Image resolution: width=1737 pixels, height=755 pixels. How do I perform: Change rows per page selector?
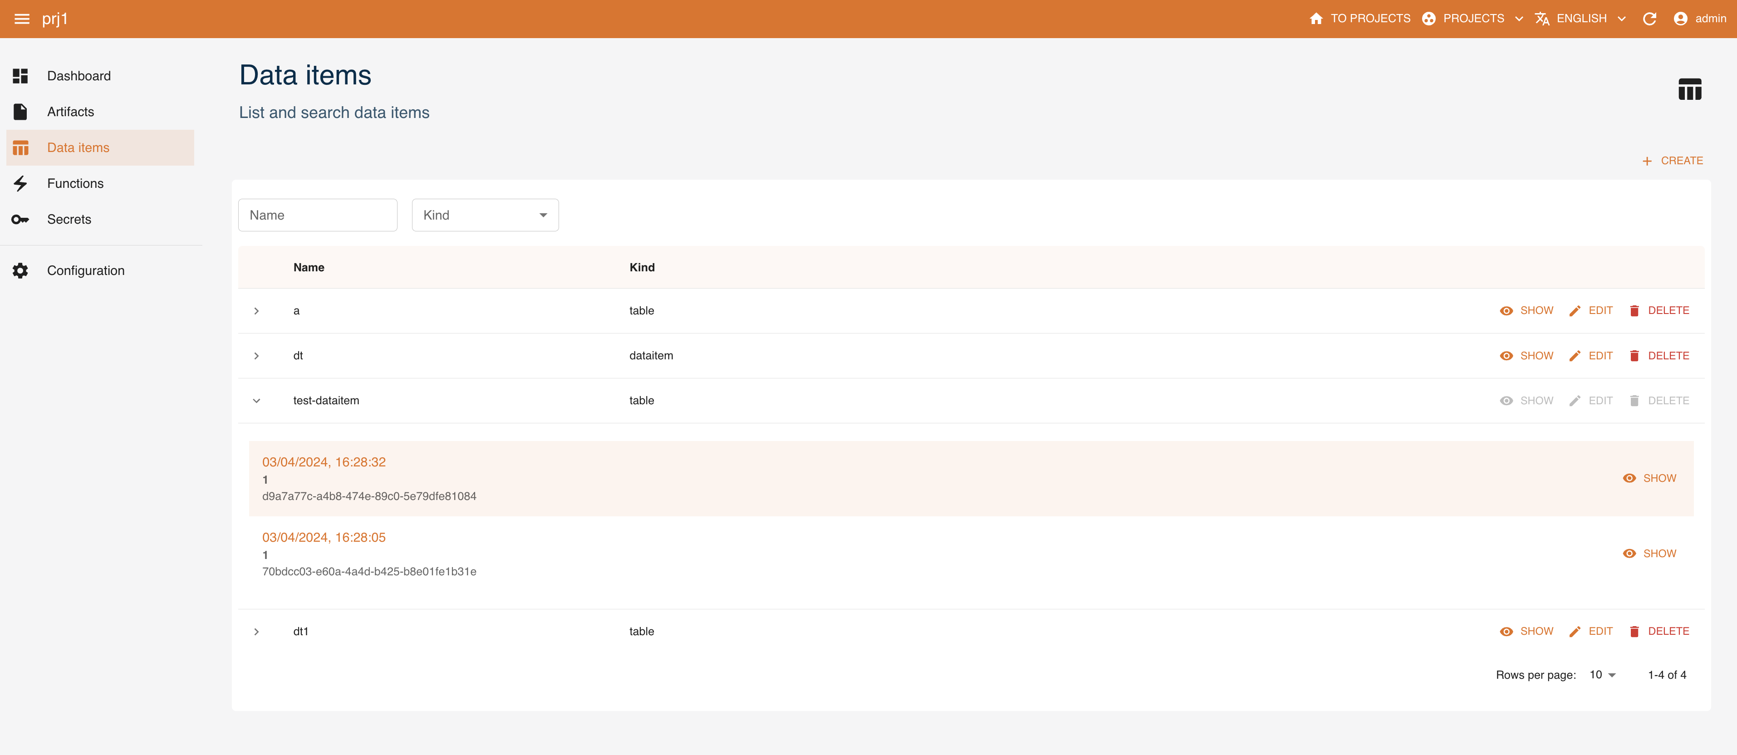pyautogui.click(x=1602, y=675)
